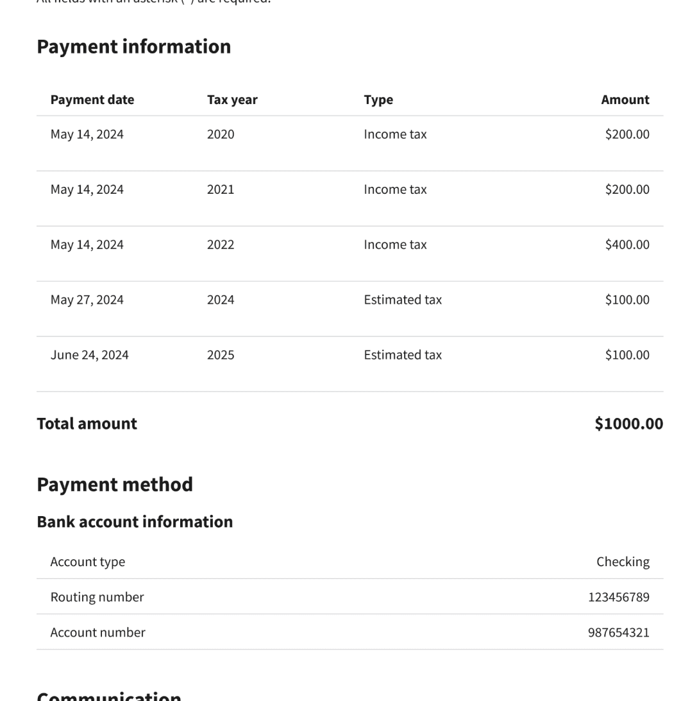Select the Payment method heading
The width and height of the screenshot is (690, 701).
[x=115, y=485]
